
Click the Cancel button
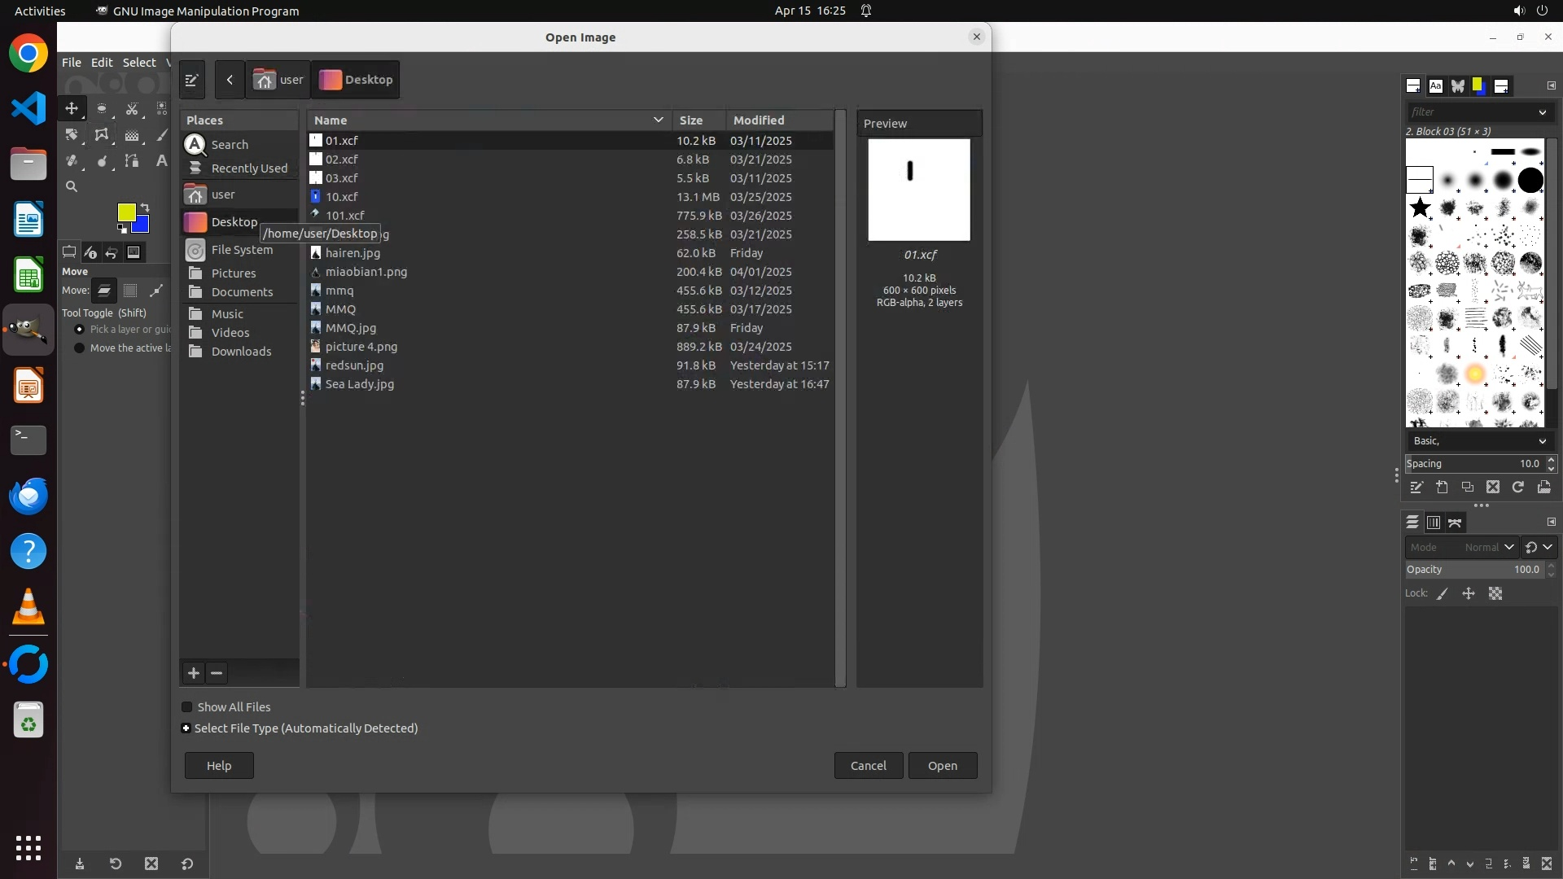(868, 766)
